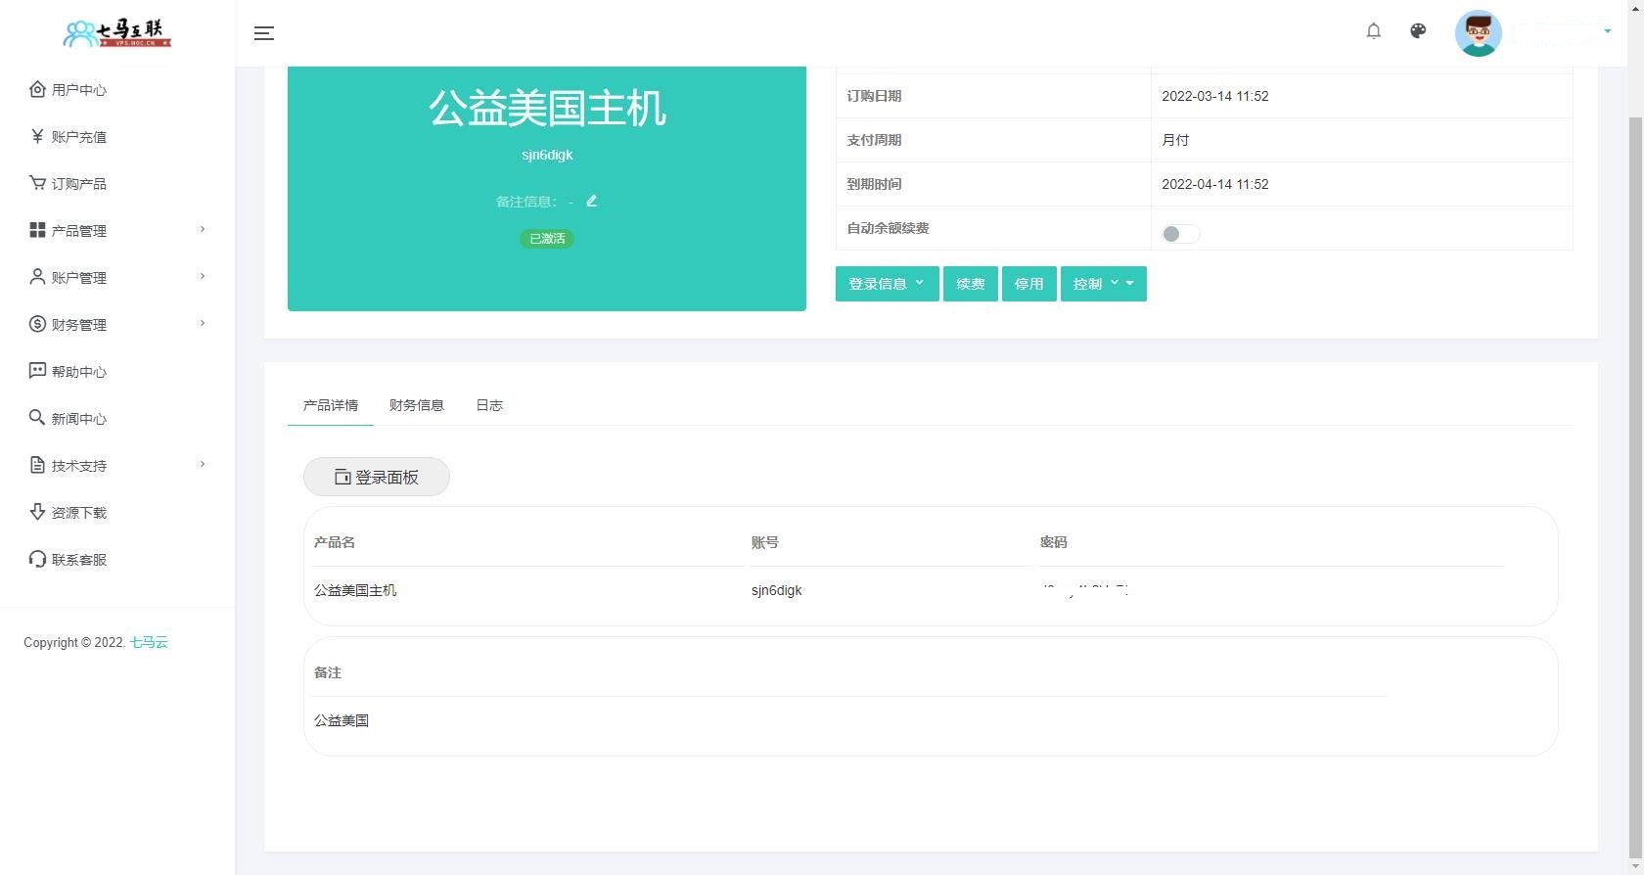Toggle the hamburger sidebar menu icon
This screenshot has width=1644, height=875.
(x=264, y=33)
